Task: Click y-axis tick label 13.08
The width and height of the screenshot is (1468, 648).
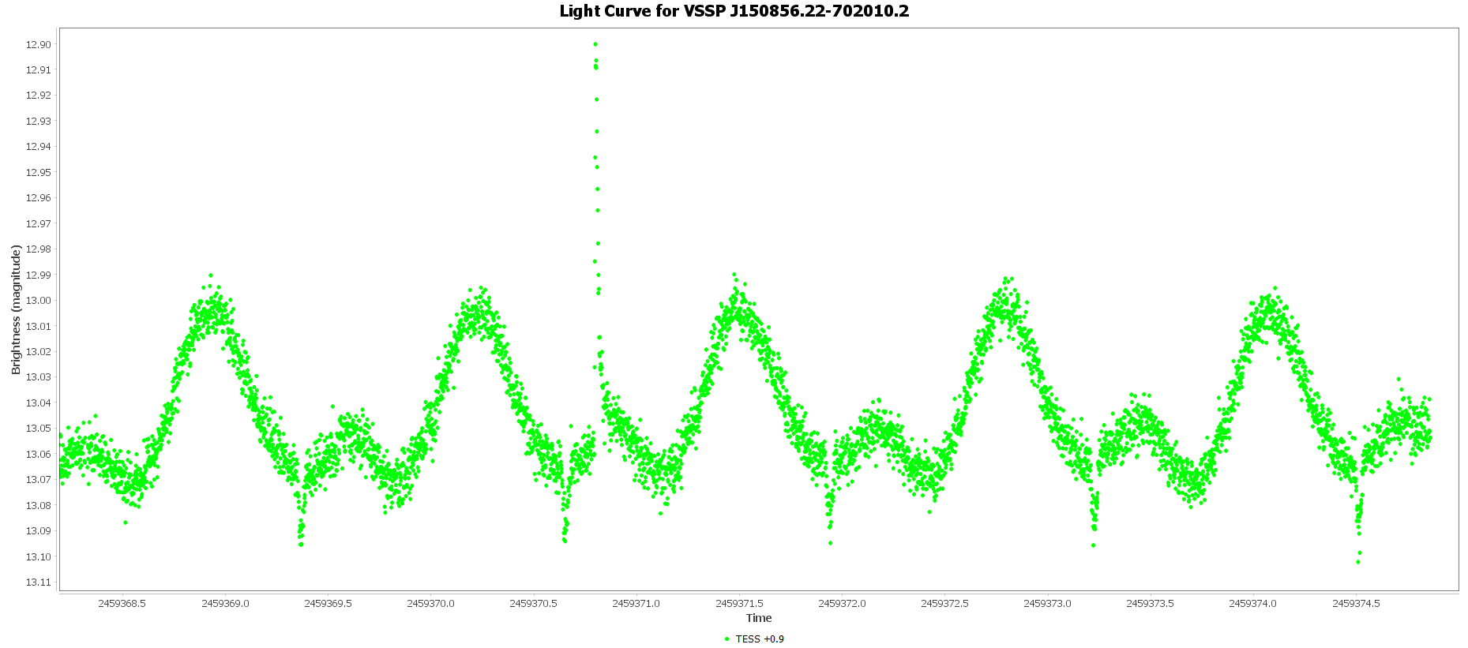Action: (38, 506)
